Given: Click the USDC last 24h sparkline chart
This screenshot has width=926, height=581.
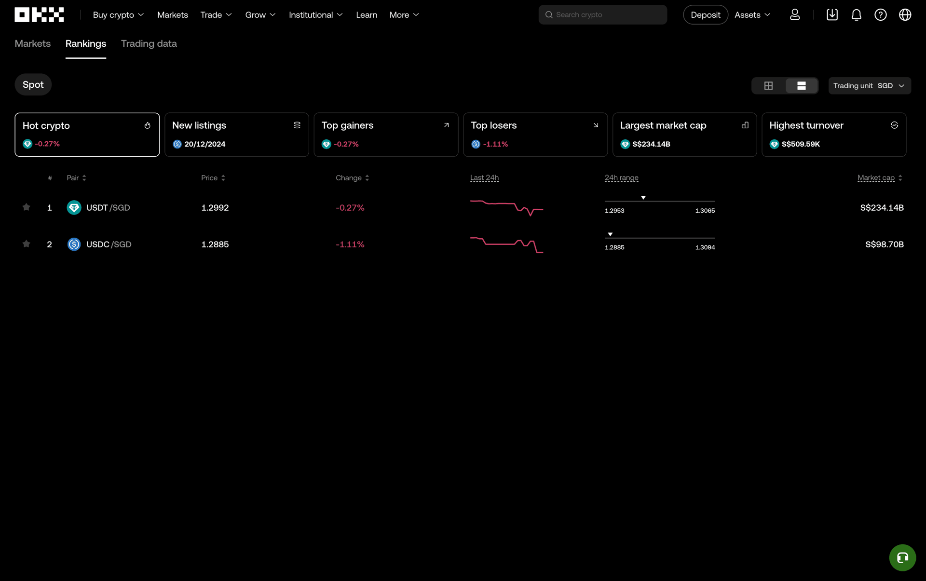Looking at the screenshot, I should coord(507,244).
